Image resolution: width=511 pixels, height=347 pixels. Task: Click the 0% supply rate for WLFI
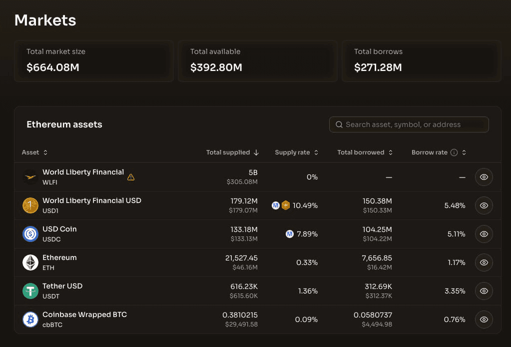tap(312, 177)
